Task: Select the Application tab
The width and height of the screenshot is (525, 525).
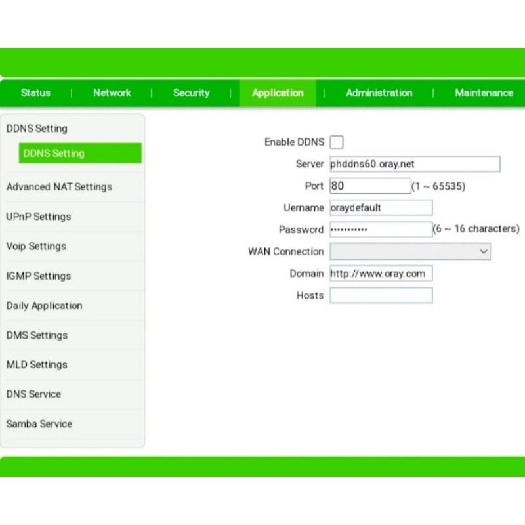Action: (x=278, y=93)
